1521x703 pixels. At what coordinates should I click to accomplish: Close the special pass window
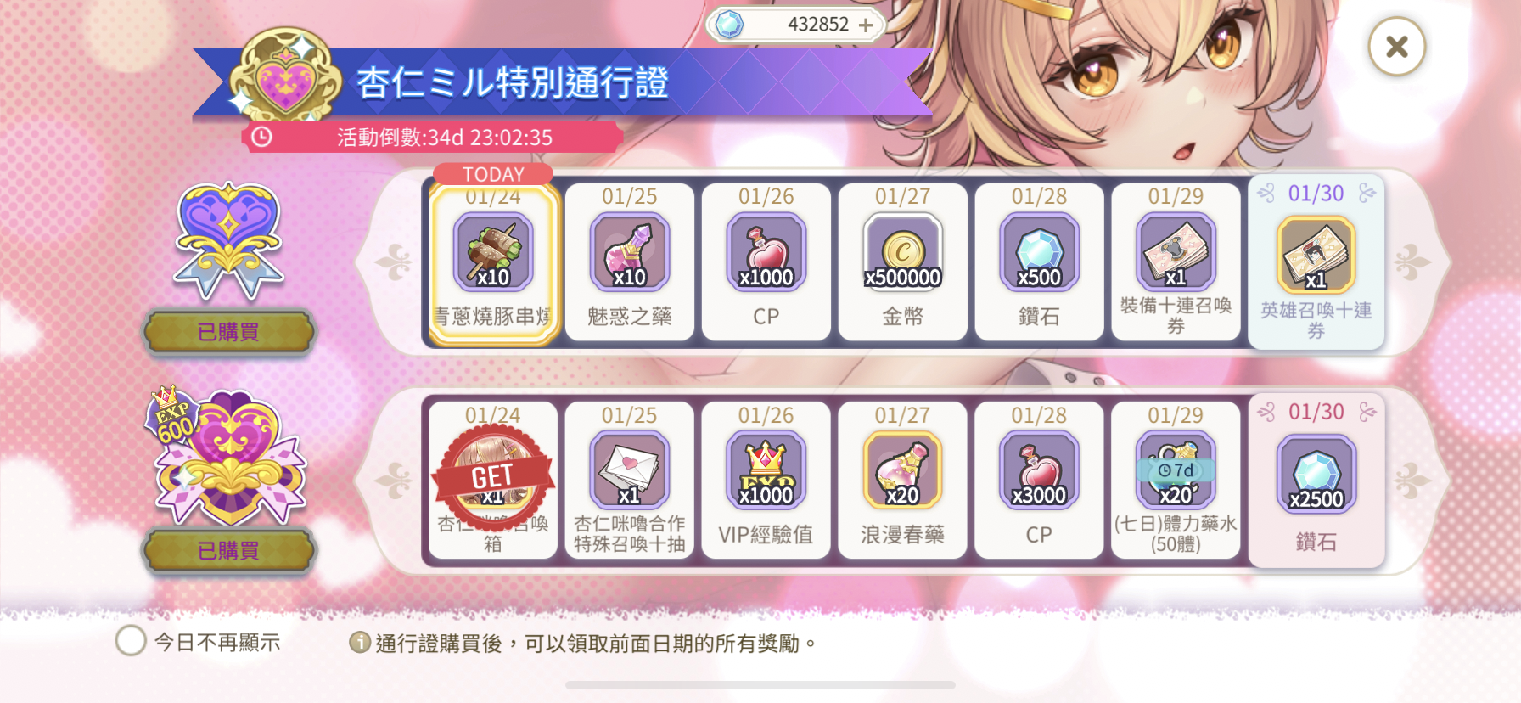[1396, 47]
